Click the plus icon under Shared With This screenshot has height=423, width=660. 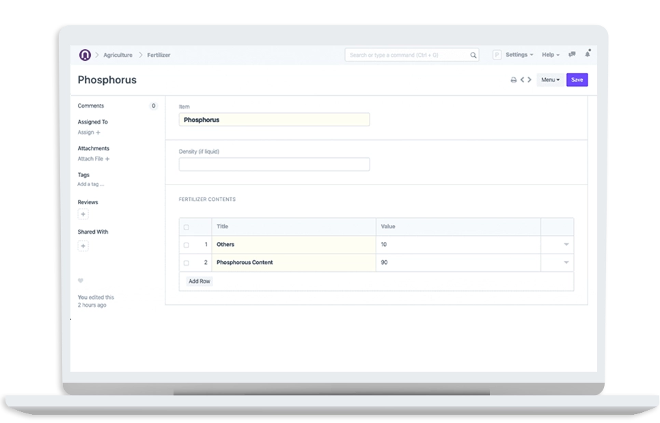83,246
